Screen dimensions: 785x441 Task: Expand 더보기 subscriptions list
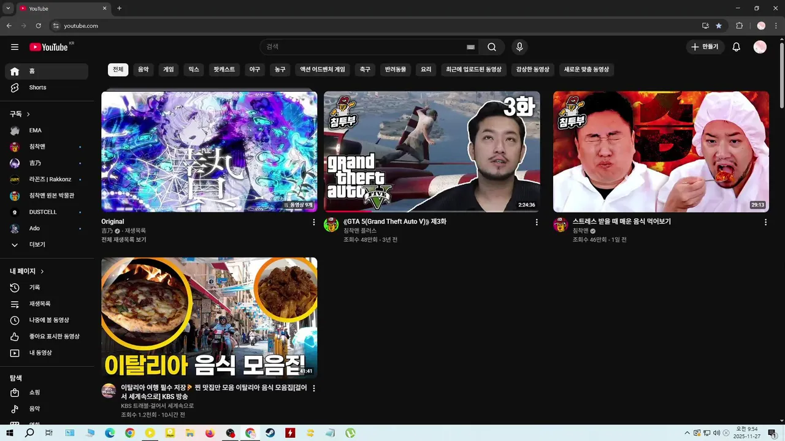tap(47, 245)
